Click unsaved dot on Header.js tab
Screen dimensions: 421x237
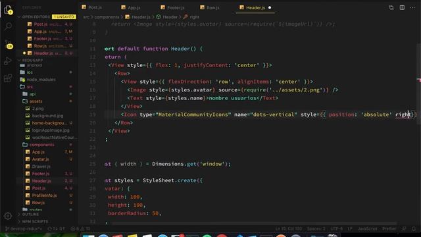pyautogui.click(x=270, y=7)
